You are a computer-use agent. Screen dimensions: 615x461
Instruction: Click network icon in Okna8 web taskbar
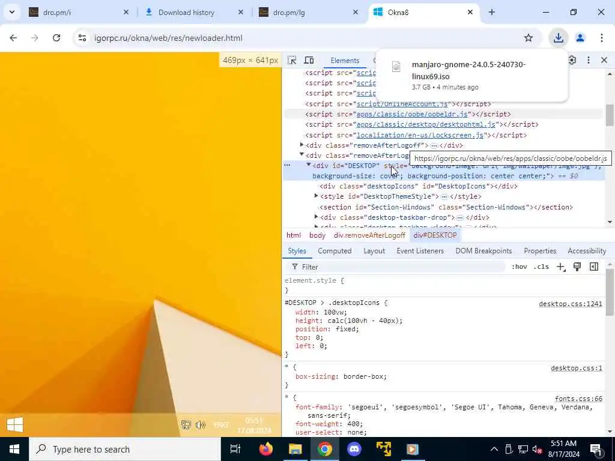coord(186,425)
